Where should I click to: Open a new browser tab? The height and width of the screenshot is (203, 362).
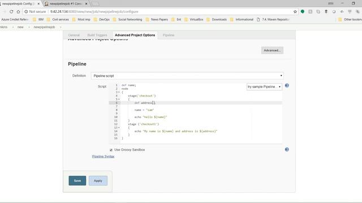[96, 4]
